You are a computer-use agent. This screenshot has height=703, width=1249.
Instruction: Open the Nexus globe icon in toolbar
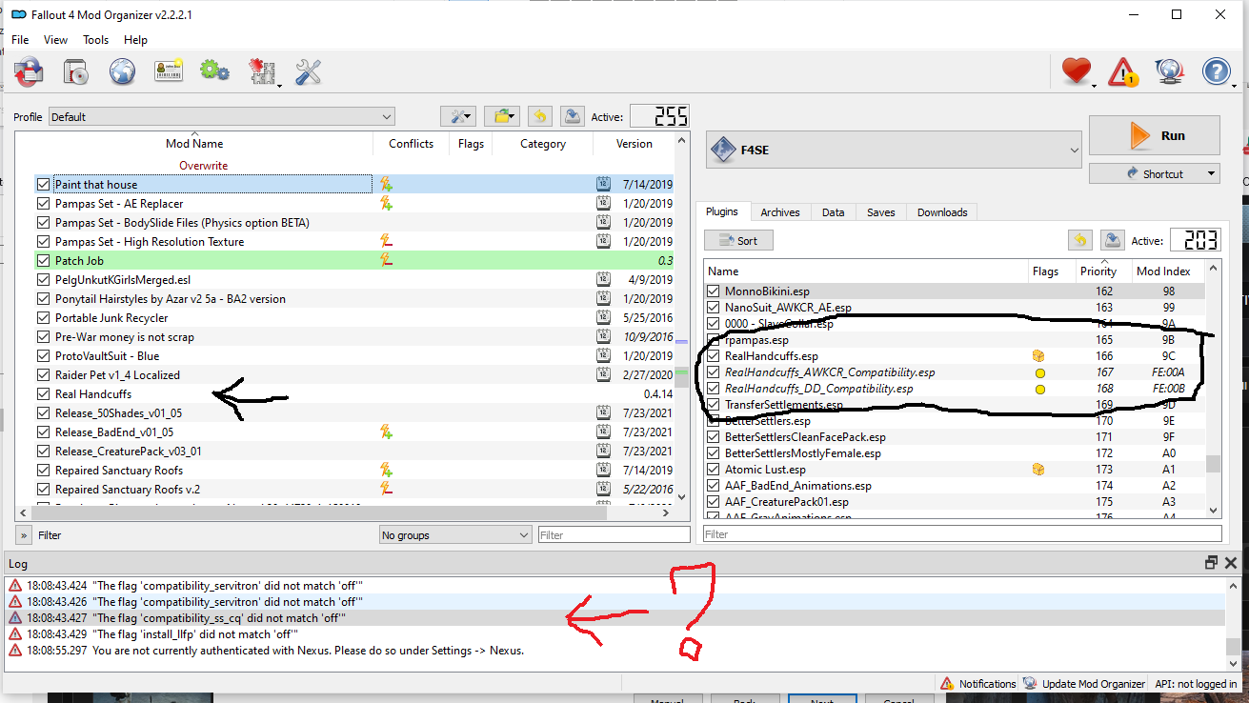coord(122,71)
